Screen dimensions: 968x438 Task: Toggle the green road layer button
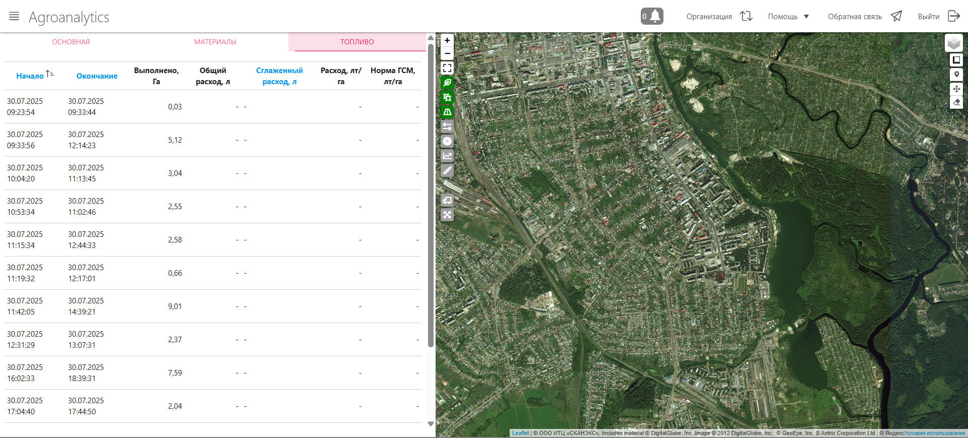click(x=447, y=112)
